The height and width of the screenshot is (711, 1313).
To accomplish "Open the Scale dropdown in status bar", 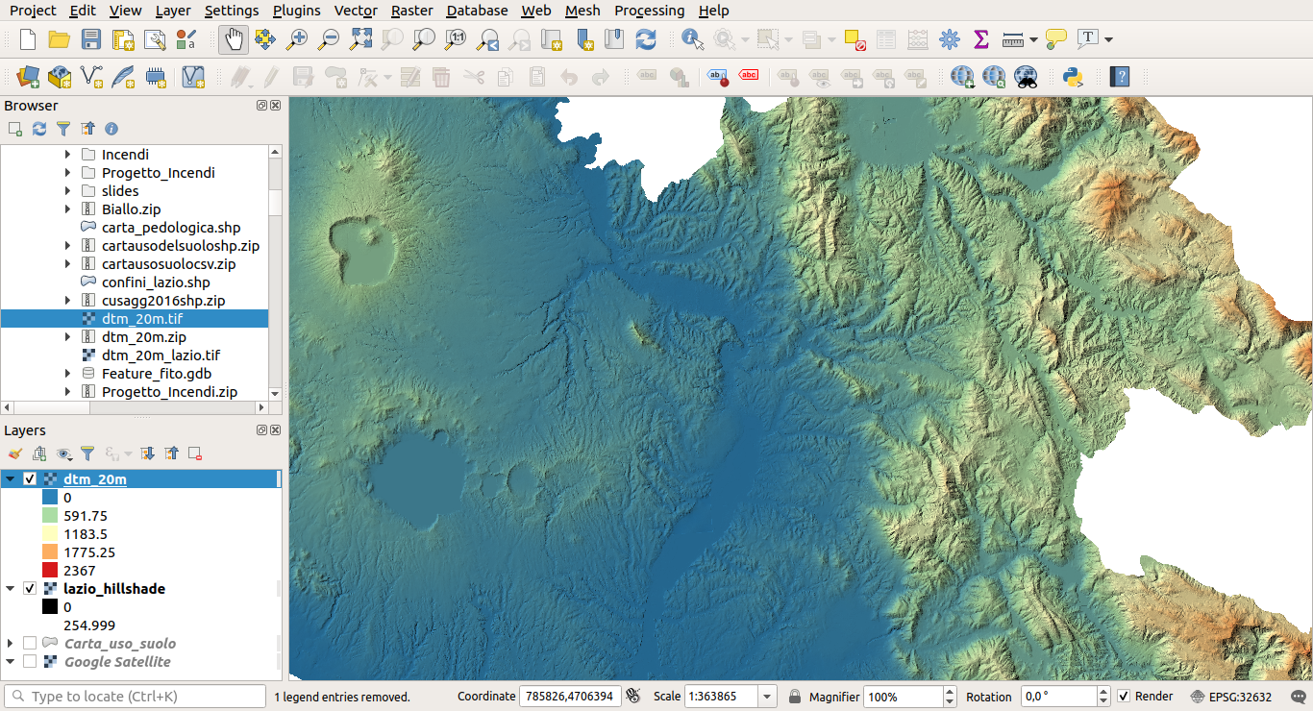I will [767, 697].
